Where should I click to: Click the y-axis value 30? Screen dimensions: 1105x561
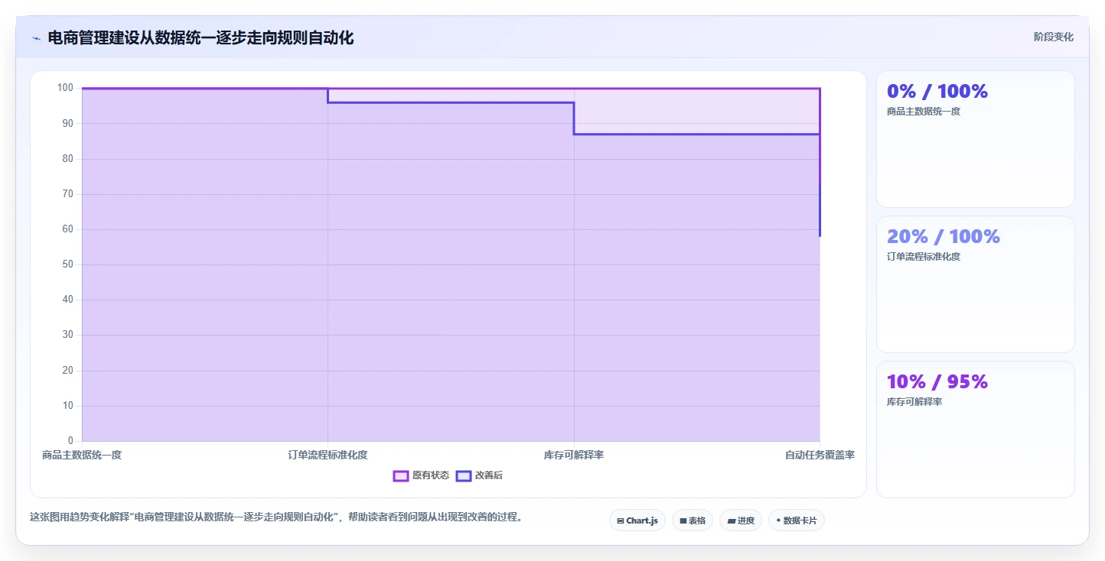coord(68,335)
